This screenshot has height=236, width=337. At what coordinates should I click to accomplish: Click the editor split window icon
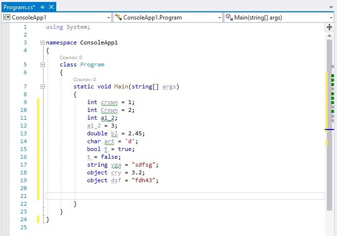(x=329, y=27)
